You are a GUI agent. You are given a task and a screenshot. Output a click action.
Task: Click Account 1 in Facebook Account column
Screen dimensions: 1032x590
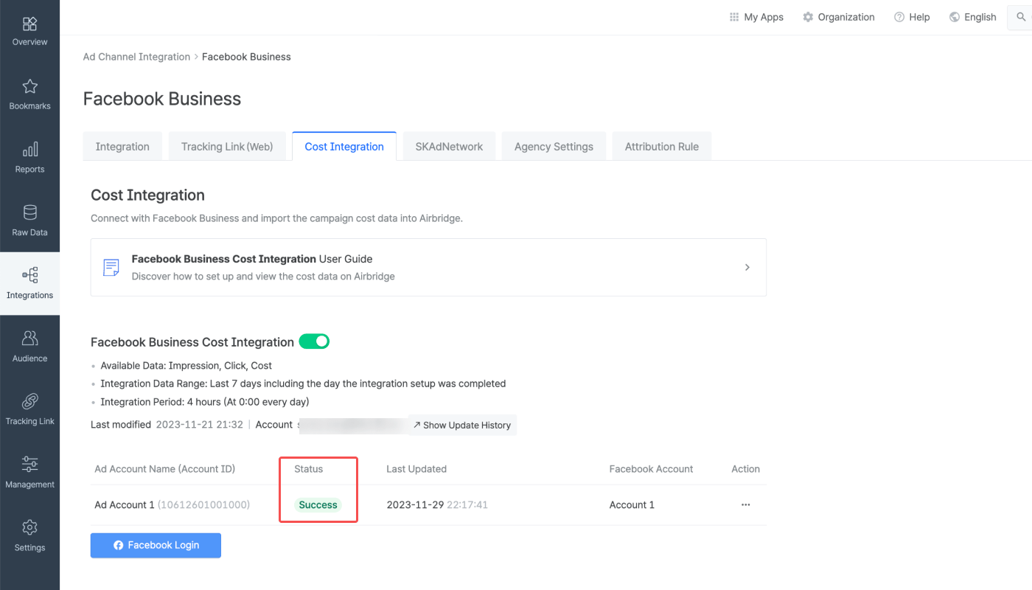coord(632,505)
